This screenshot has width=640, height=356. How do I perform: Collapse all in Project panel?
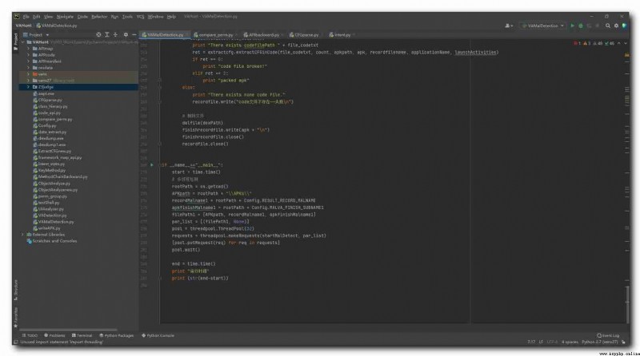[x=115, y=35]
